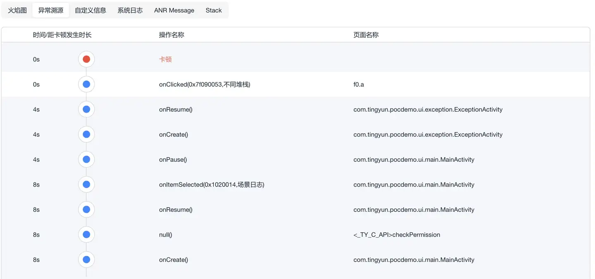The height and width of the screenshot is (279, 595).
Task: Switch to the 火焰图 tab
Action: [x=17, y=10]
